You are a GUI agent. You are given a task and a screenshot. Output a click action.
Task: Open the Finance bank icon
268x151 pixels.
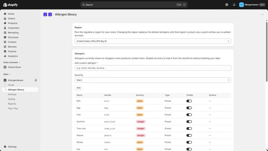point(5,51)
